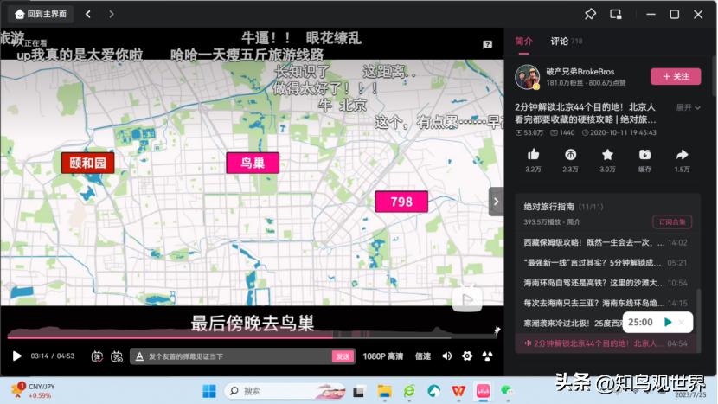The height and width of the screenshot is (404, 718).
Task: Go forward with the right arrow
Action: [112, 14]
